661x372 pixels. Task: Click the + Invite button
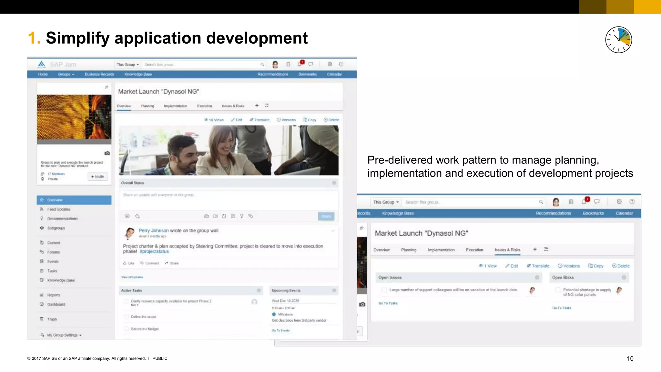pyautogui.click(x=97, y=177)
